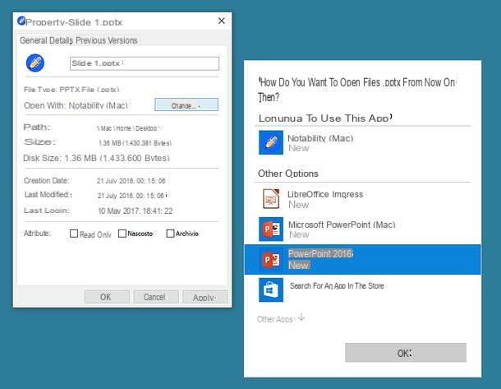The height and width of the screenshot is (389, 501).
Task: Select the Notability (Mac) app icon
Action: point(271,142)
